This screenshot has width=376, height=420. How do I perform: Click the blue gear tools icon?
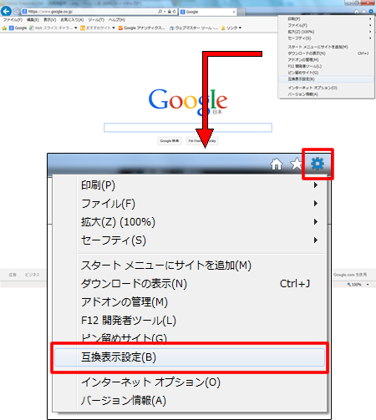(x=318, y=164)
